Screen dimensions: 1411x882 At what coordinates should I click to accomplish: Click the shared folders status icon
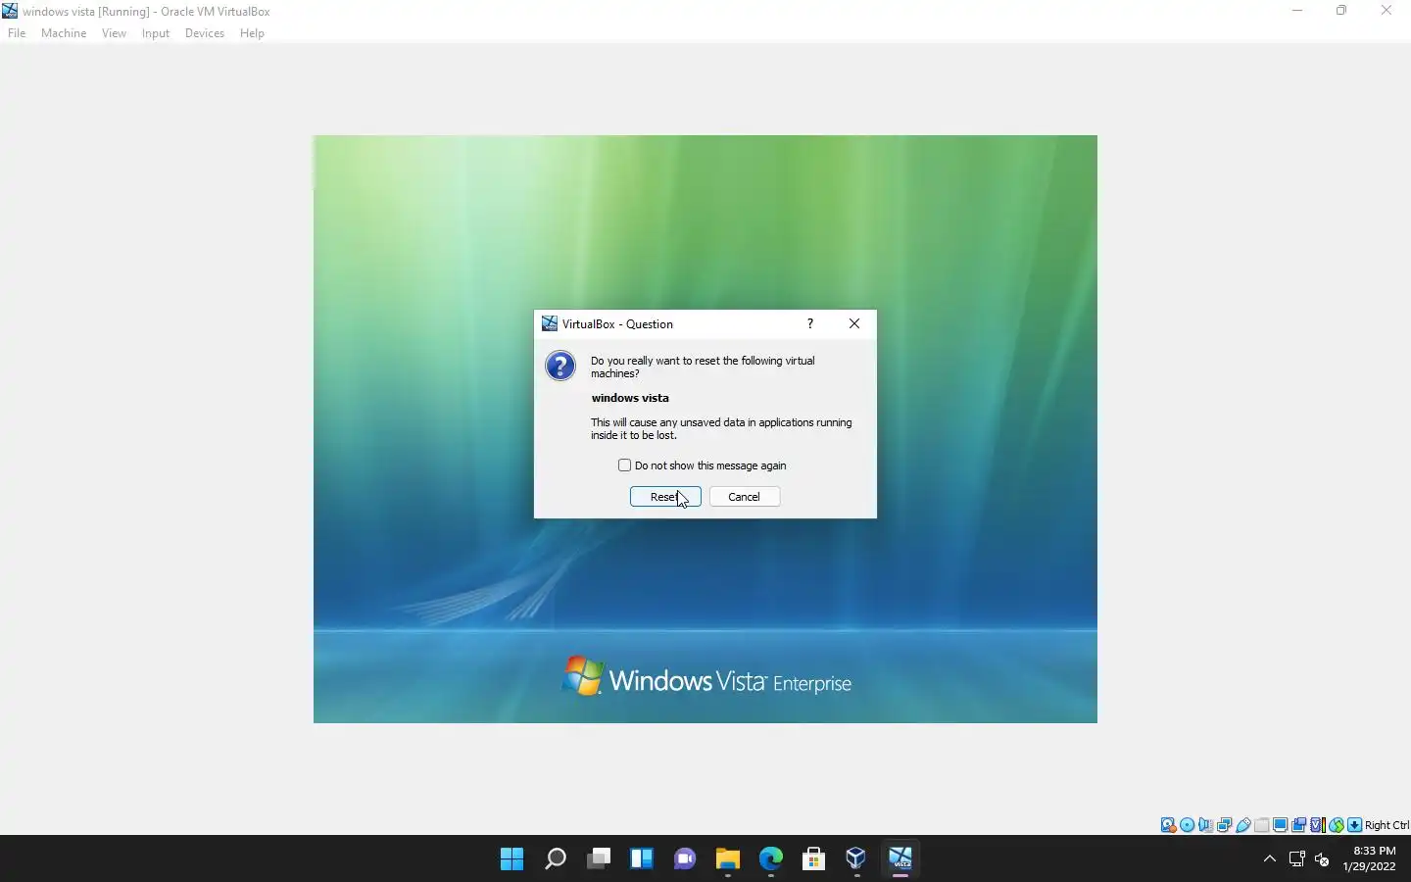1261,825
